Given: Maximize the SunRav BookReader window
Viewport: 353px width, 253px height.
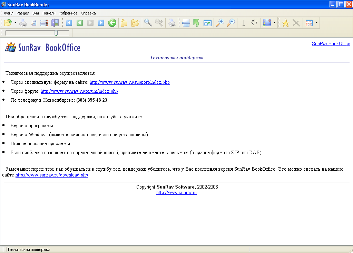Looking at the screenshot, I should tap(341, 4).
